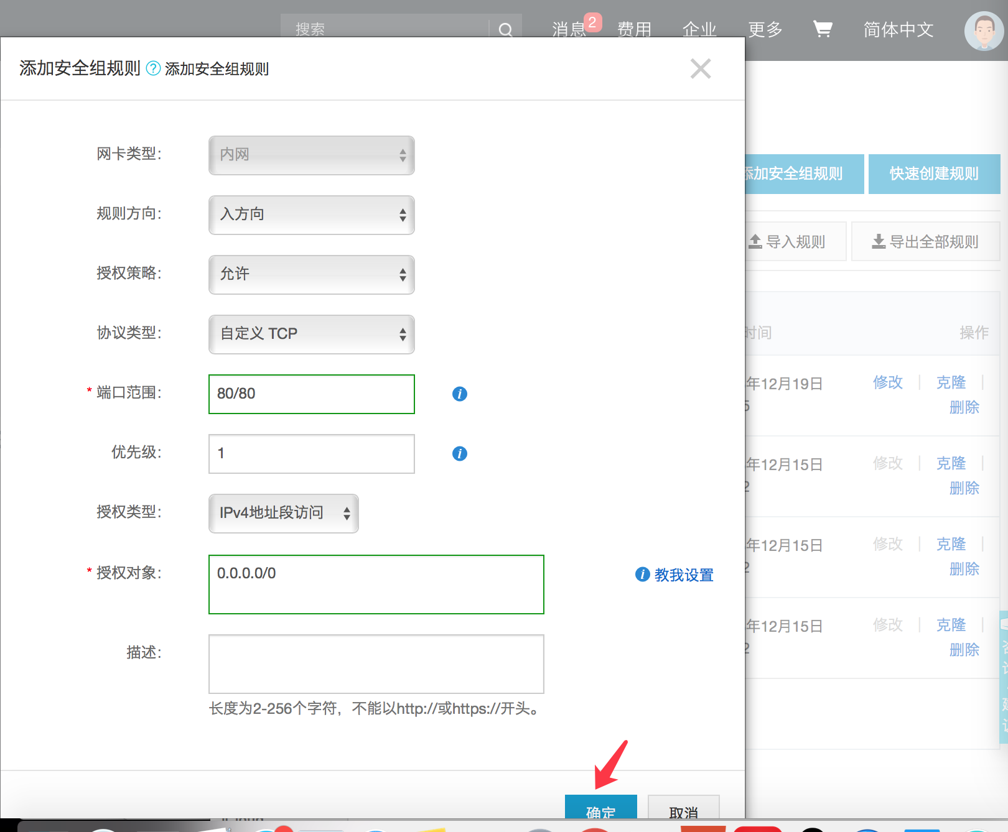Click the help question mark icon beside dialog title
Screen dimensions: 1008x832
click(x=153, y=68)
